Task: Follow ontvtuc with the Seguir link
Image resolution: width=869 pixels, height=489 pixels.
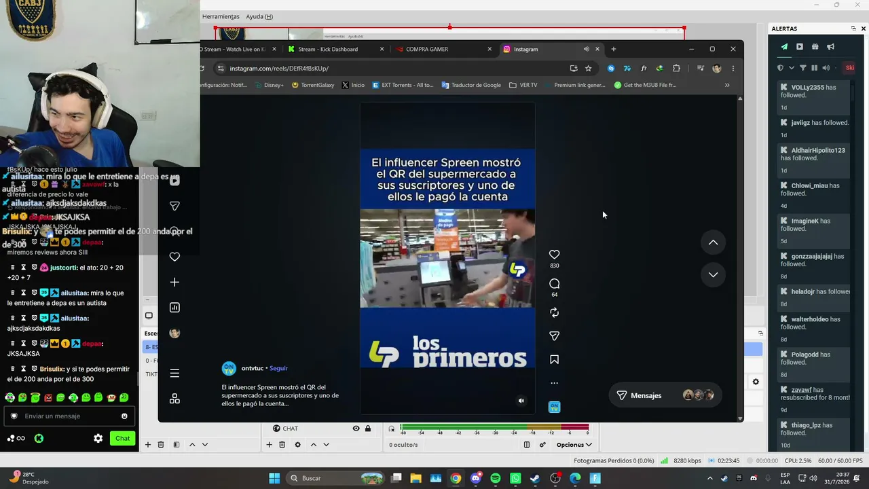Action: coord(278,368)
